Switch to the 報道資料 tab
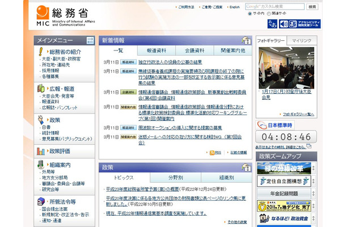The height and width of the screenshot is (227, 346). (157, 51)
